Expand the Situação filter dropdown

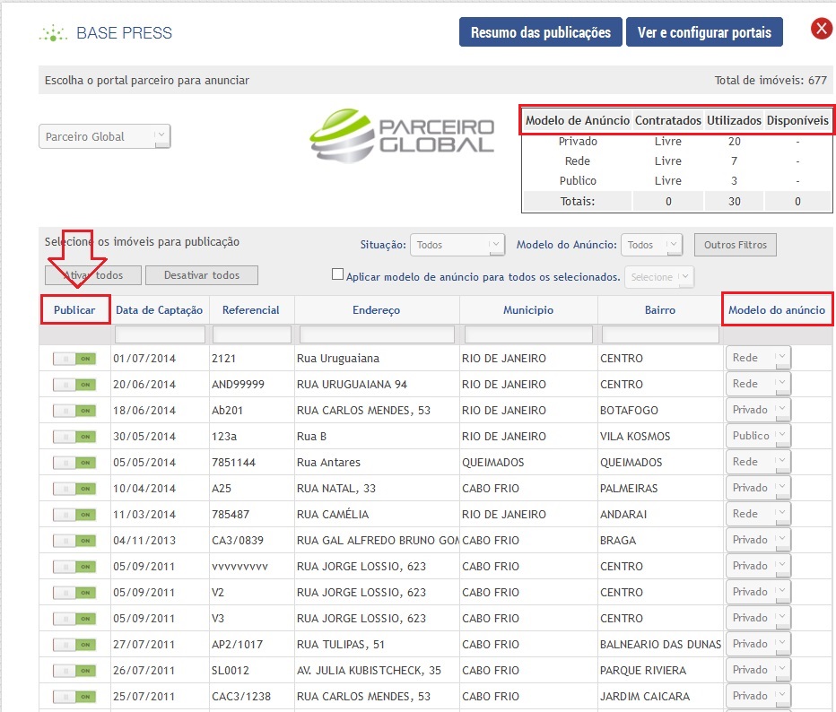point(457,245)
